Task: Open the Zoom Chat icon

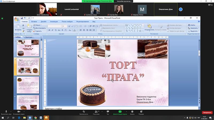Action: pyautogui.click(x=108, y=112)
